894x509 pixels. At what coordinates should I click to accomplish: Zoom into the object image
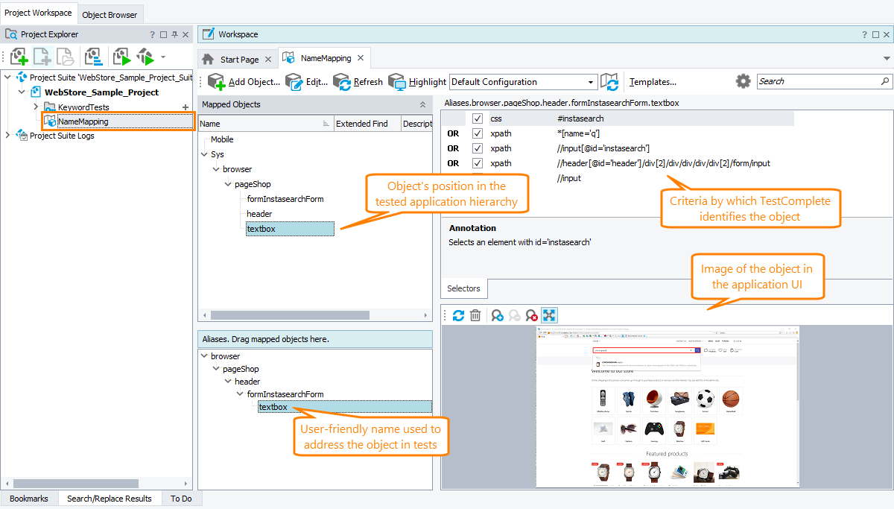point(496,314)
